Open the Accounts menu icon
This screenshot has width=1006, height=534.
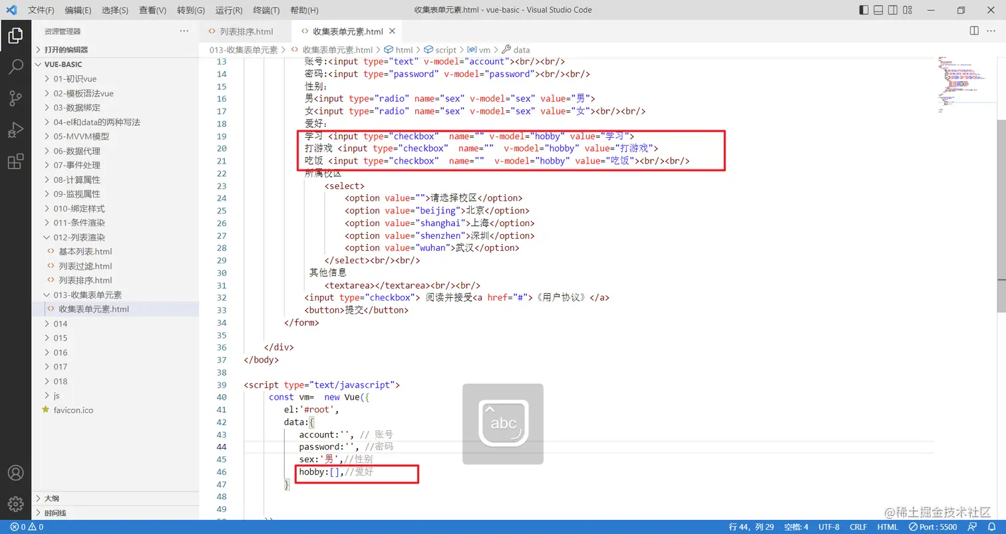pyautogui.click(x=15, y=473)
